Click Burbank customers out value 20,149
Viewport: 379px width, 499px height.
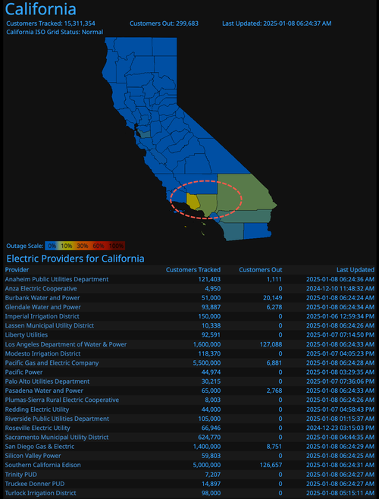pyautogui.click(x=273, y=298)
